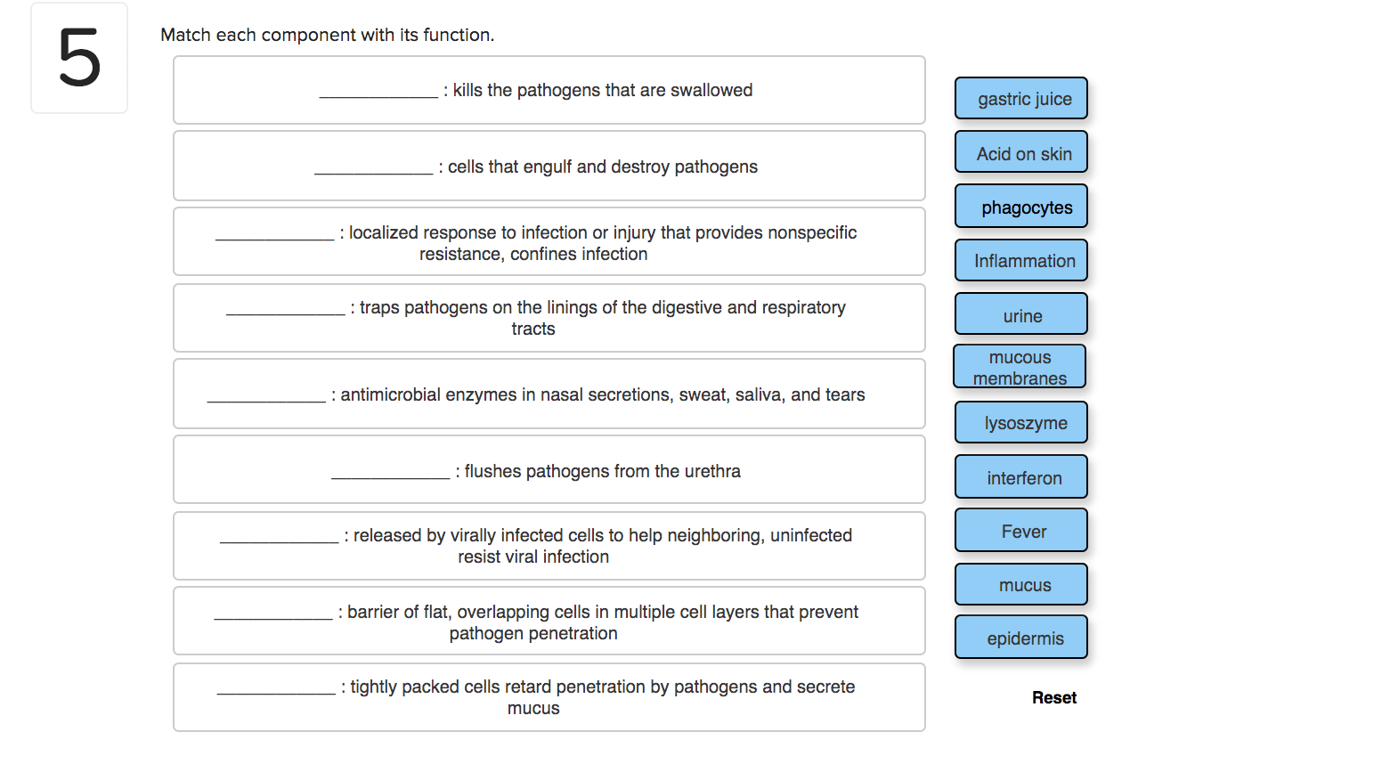This screenshot has width=1382, height=764.
Task: Reset the matching answers
Action: click(1054, 698)
